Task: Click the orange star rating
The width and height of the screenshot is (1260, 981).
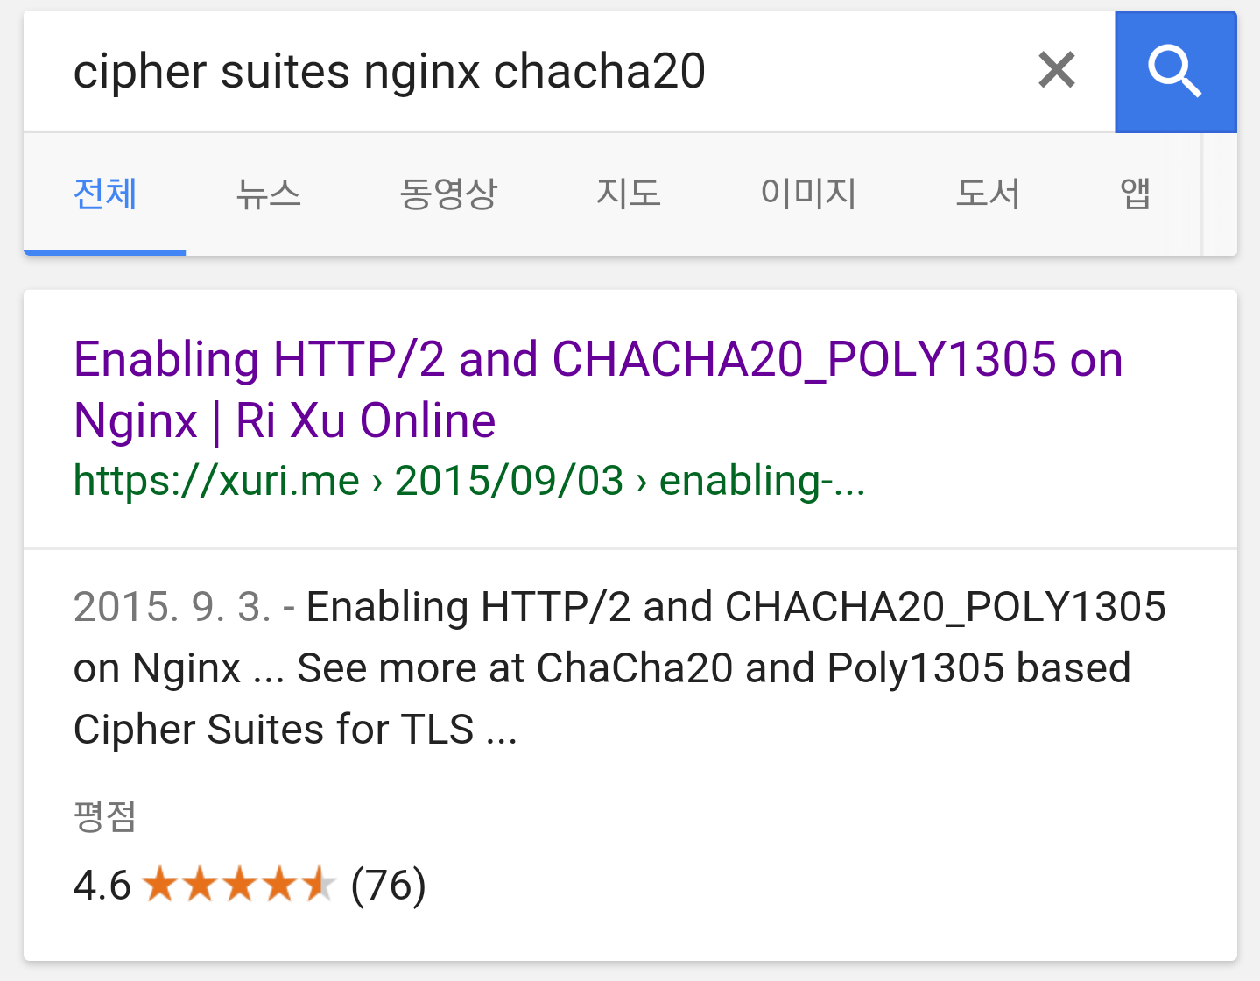Action: (x=238, y=884)
